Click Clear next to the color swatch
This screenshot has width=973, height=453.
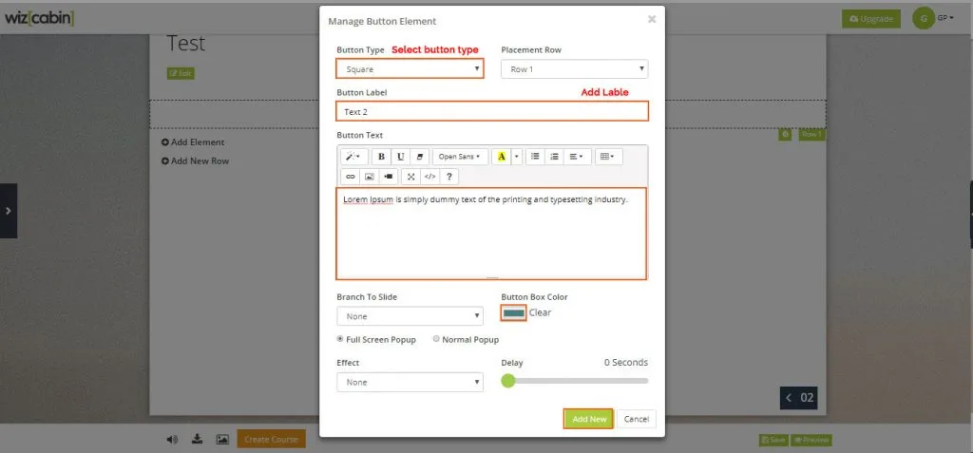540,312
